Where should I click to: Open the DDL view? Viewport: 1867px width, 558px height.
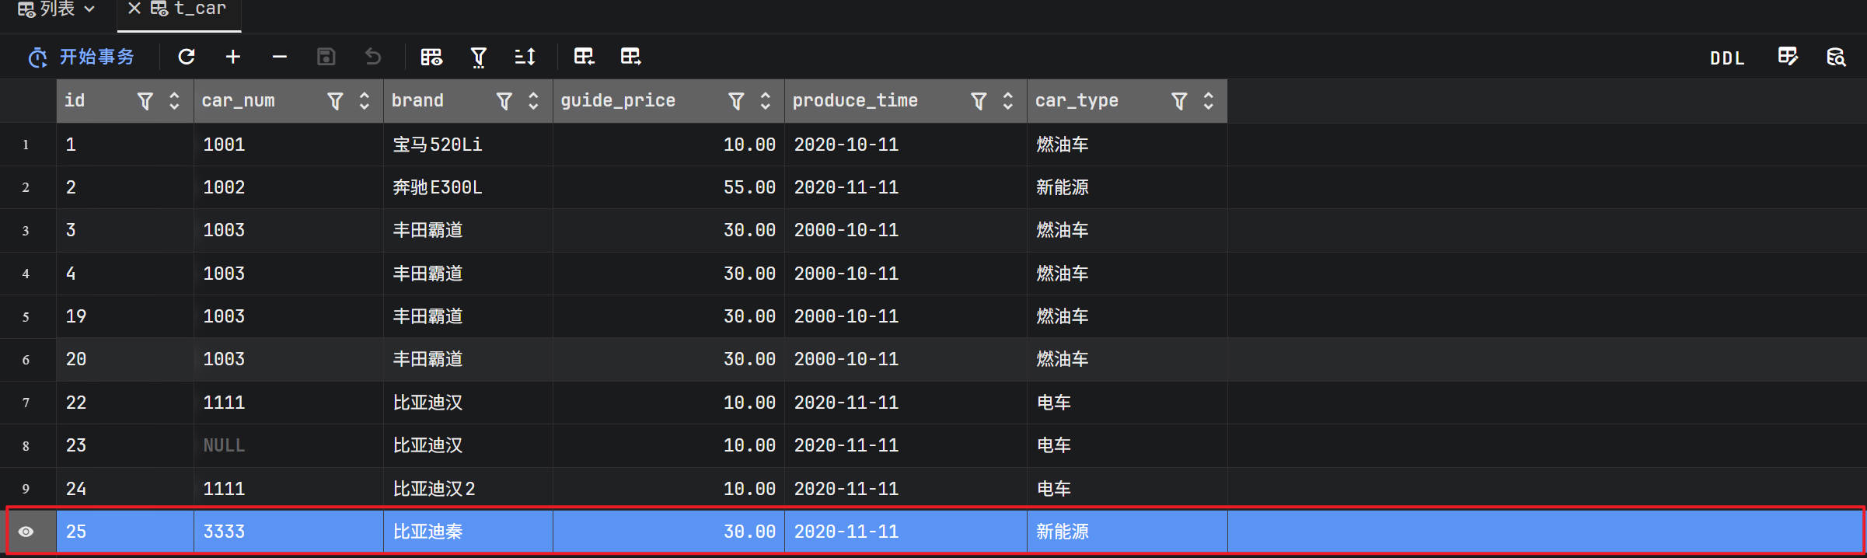[x=1727, y=58]
